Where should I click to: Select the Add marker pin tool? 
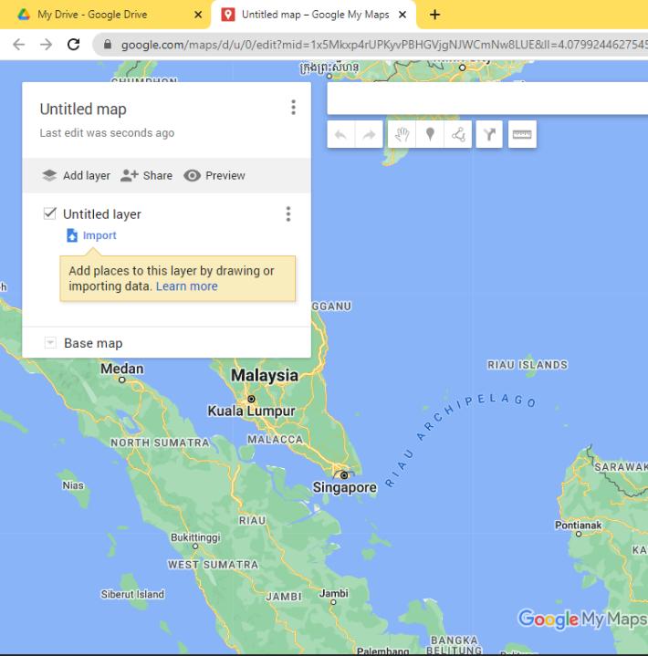point(430,135)
